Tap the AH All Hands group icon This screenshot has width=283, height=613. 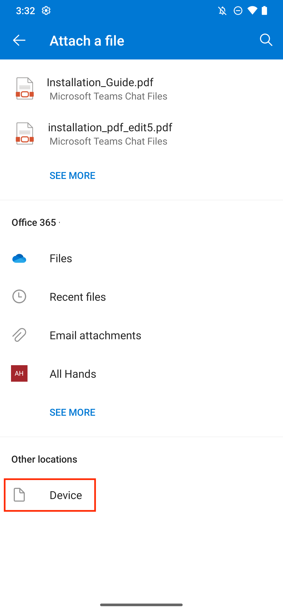[x=19, y=373]
